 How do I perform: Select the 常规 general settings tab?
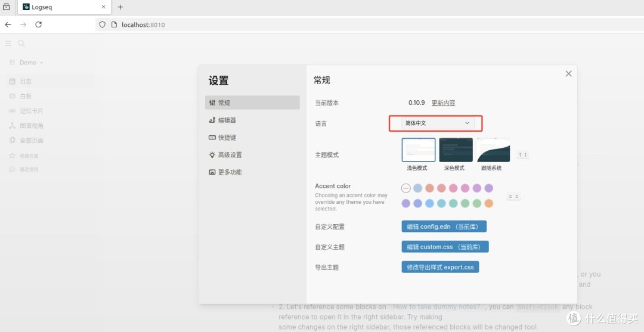click(x=252, y=103)
